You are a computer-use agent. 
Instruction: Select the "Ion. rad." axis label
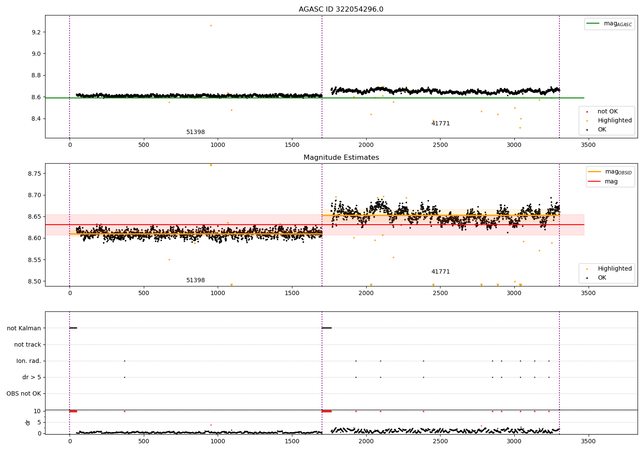click(29, 361)
